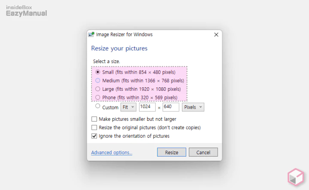Image resolution: width=309 pixels, height=190 pixels.
Task: Open the Fit mode dropdown
Action: (x=128, y=107)
